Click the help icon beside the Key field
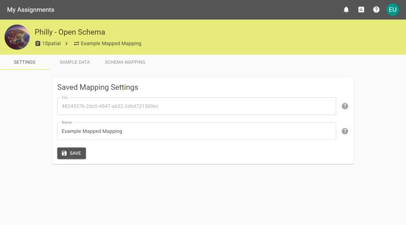The height and width of the screenshot is (225, 406). pos(345,106)
